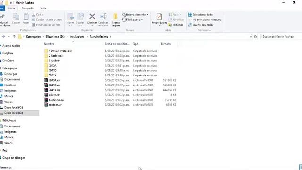Refresh the current folder
This screenshot has height=170, width=302.
(255, 37)
